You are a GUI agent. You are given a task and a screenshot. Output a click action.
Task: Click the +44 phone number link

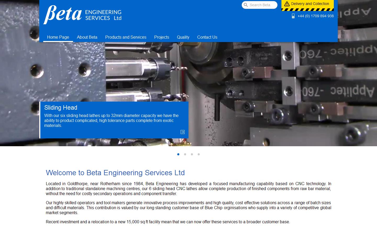click(x=315, y=16)
